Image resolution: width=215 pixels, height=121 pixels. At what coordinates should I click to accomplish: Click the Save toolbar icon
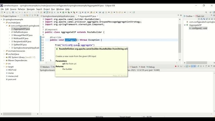click(x=7, y=12)
